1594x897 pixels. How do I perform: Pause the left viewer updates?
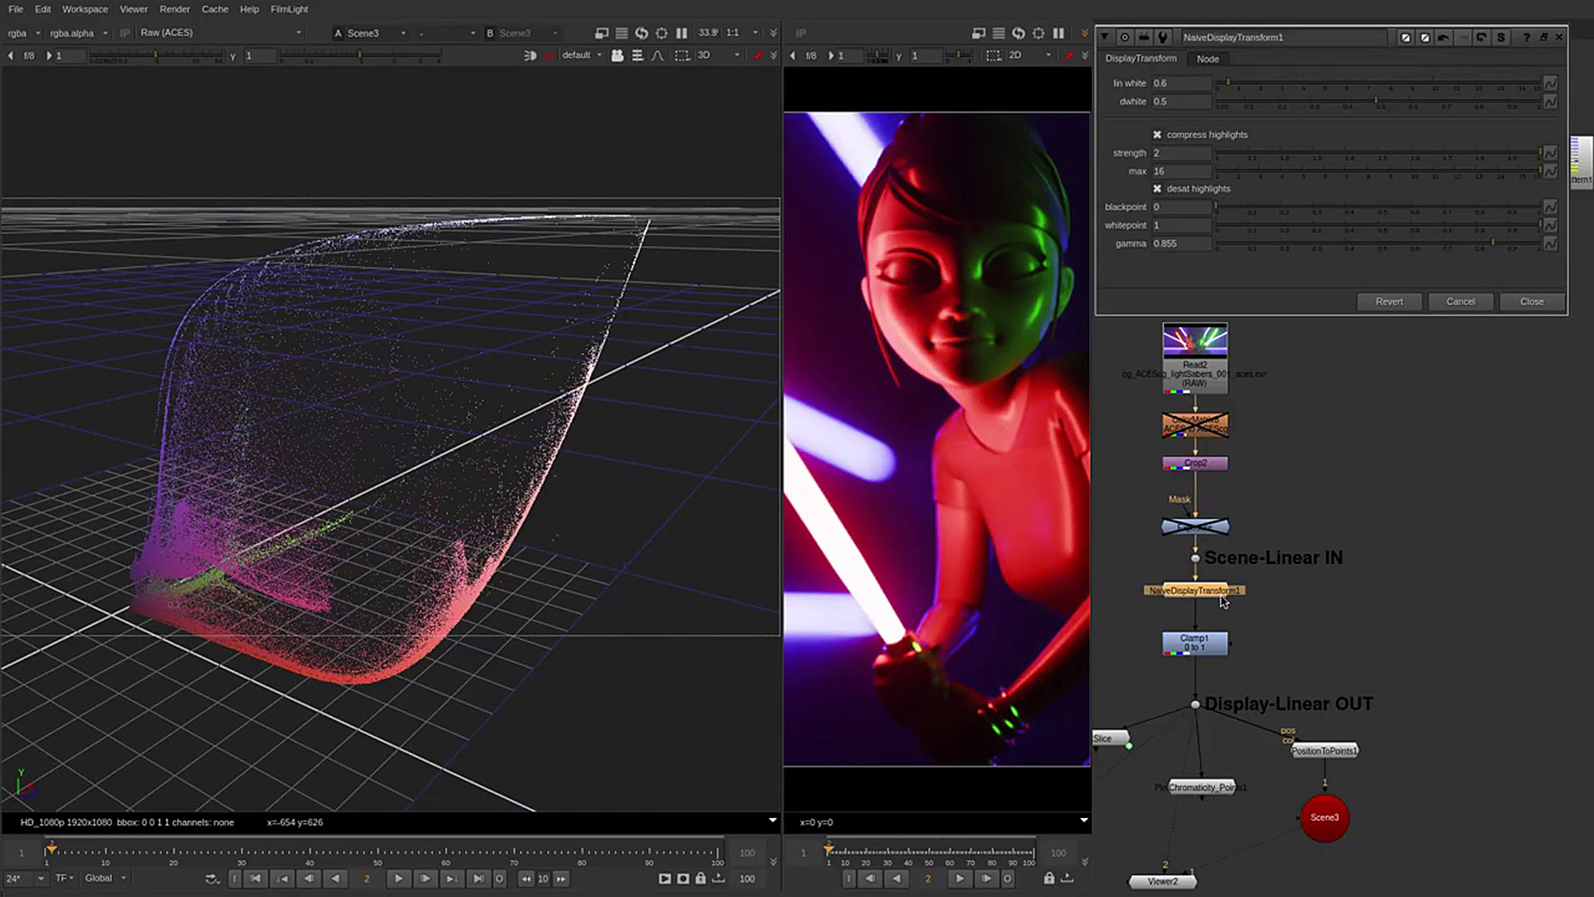click(682, 33)
